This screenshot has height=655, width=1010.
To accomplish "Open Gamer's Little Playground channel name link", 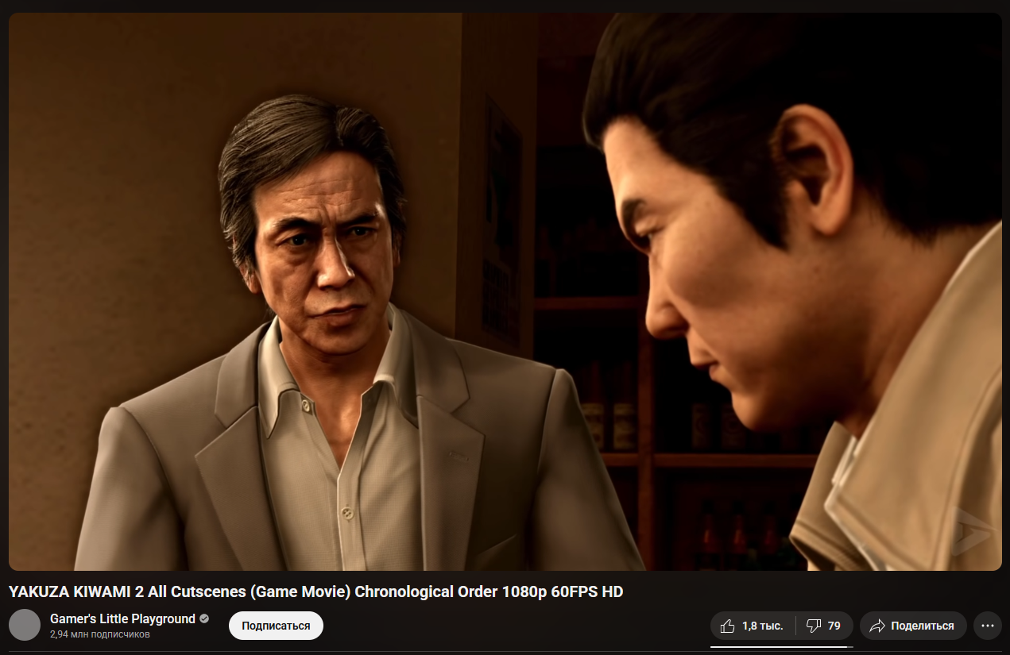I will [x=122, y=618].
